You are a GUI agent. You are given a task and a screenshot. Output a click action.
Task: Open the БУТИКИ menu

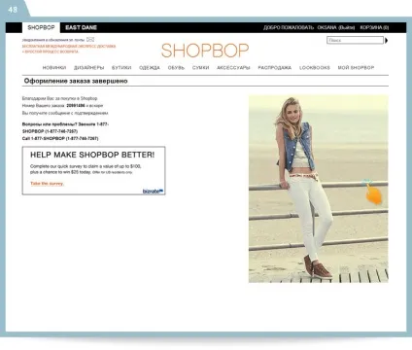coord(121,68)
